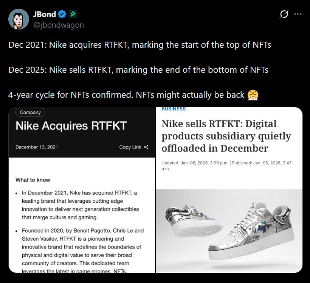Select the tweet text about the 4-year cycle
The image size is (310, 283).
pyautogui.click(x=113, y=95)
